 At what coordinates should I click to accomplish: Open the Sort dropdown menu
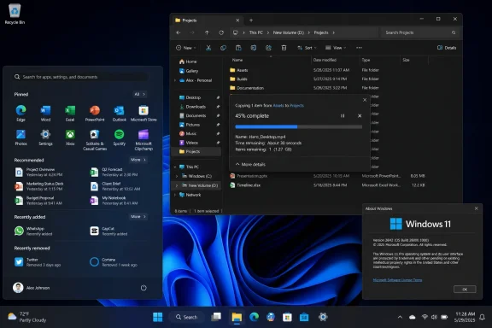307,48
